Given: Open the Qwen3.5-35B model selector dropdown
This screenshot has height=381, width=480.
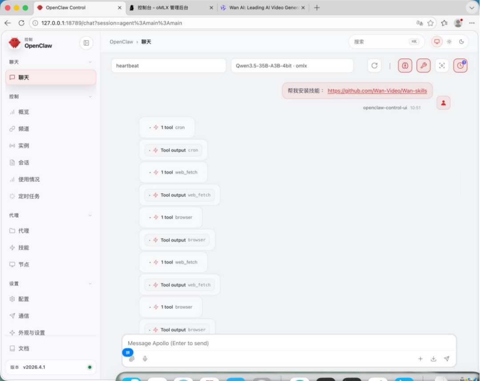Looking at the screenshot, I should coord(292,66).
